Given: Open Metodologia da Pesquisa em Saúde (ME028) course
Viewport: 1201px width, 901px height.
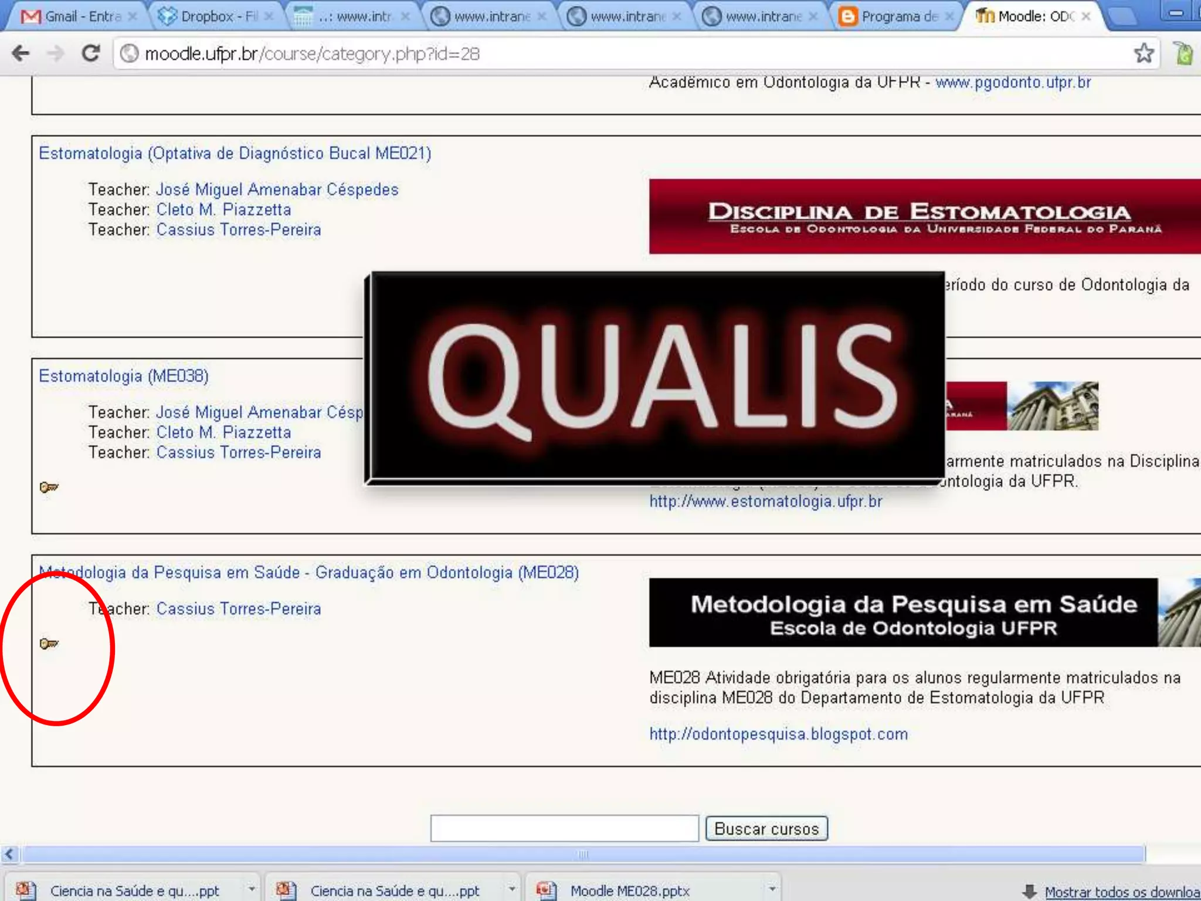Looking at the screenshot, I should (x=309, y=573).
